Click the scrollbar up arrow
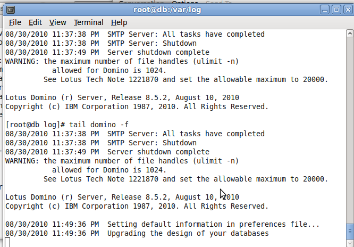354x247 pixels. click(x=350, y=34)
